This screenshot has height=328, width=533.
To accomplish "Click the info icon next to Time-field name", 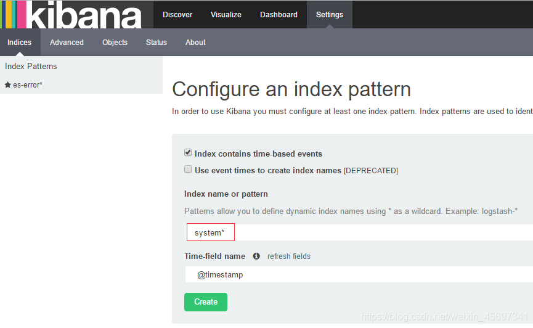I will (x=256, y=256).
